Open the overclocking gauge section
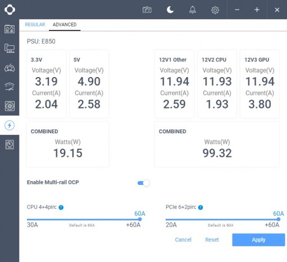The height and width of the screenshot is (262, 287). pos(10,87)
